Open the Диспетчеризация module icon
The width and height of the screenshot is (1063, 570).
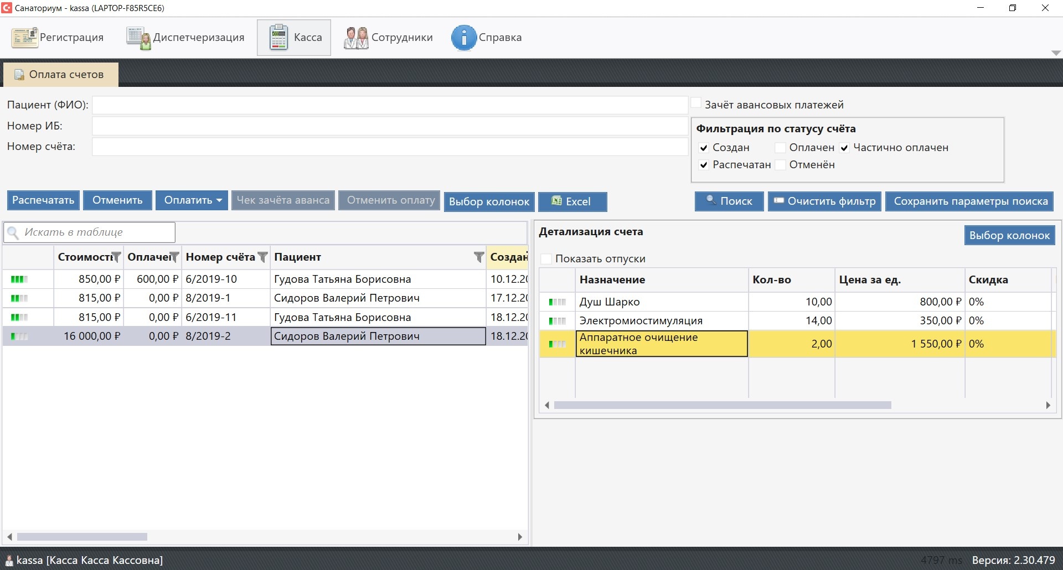138,38
